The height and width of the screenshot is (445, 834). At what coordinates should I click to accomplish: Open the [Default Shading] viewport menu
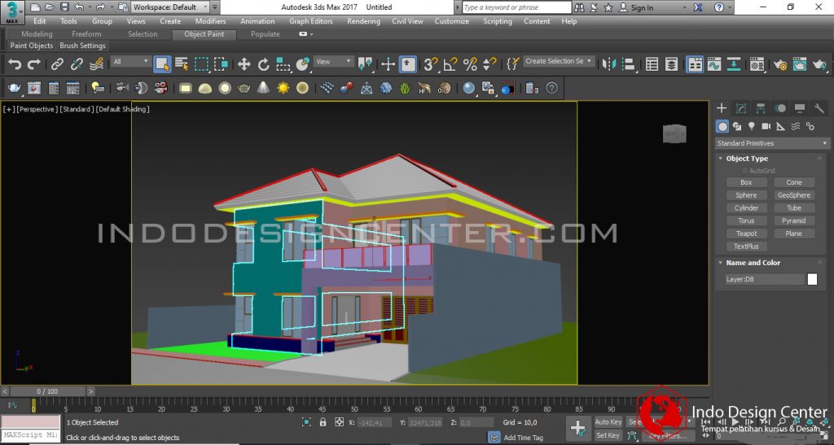(123, 109)
